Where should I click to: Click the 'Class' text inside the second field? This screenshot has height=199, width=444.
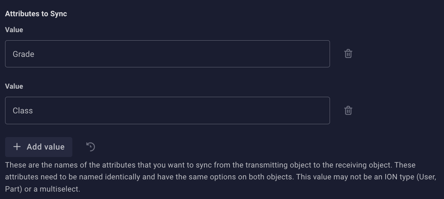pyautogui.click(x=23, y=111)
